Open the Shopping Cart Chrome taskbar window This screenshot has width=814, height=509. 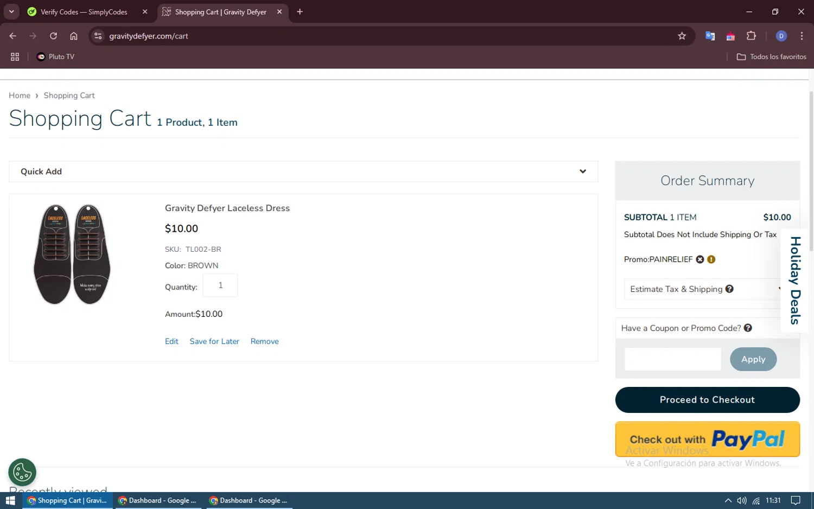tap(67, 500)
